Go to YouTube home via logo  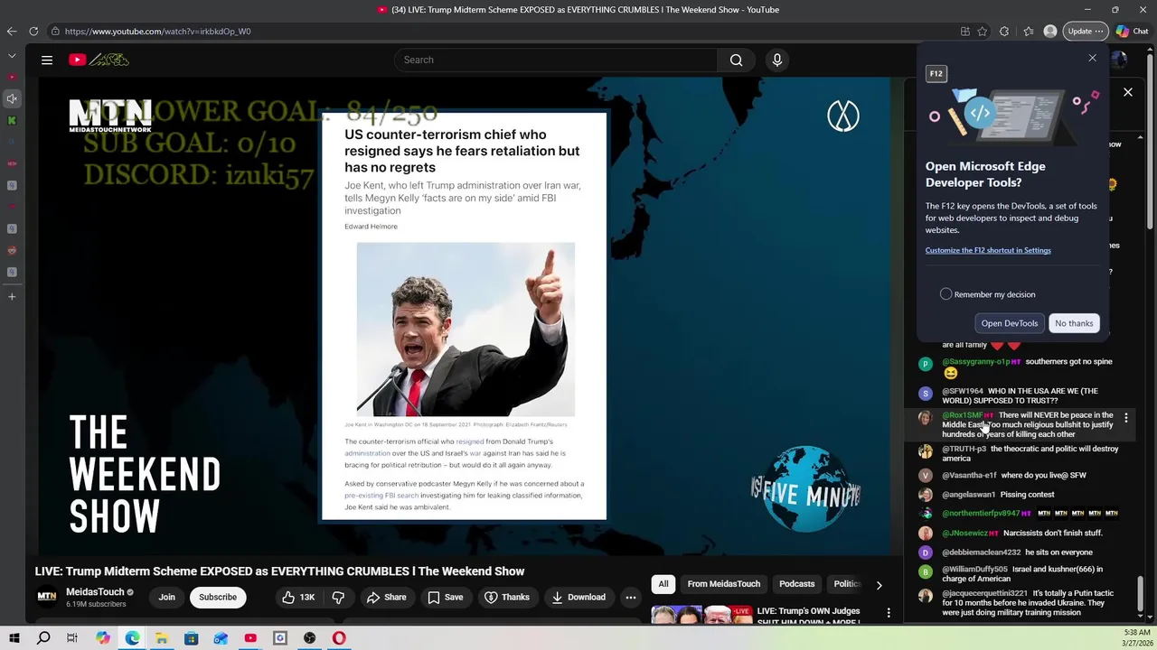tap(99, 60)
